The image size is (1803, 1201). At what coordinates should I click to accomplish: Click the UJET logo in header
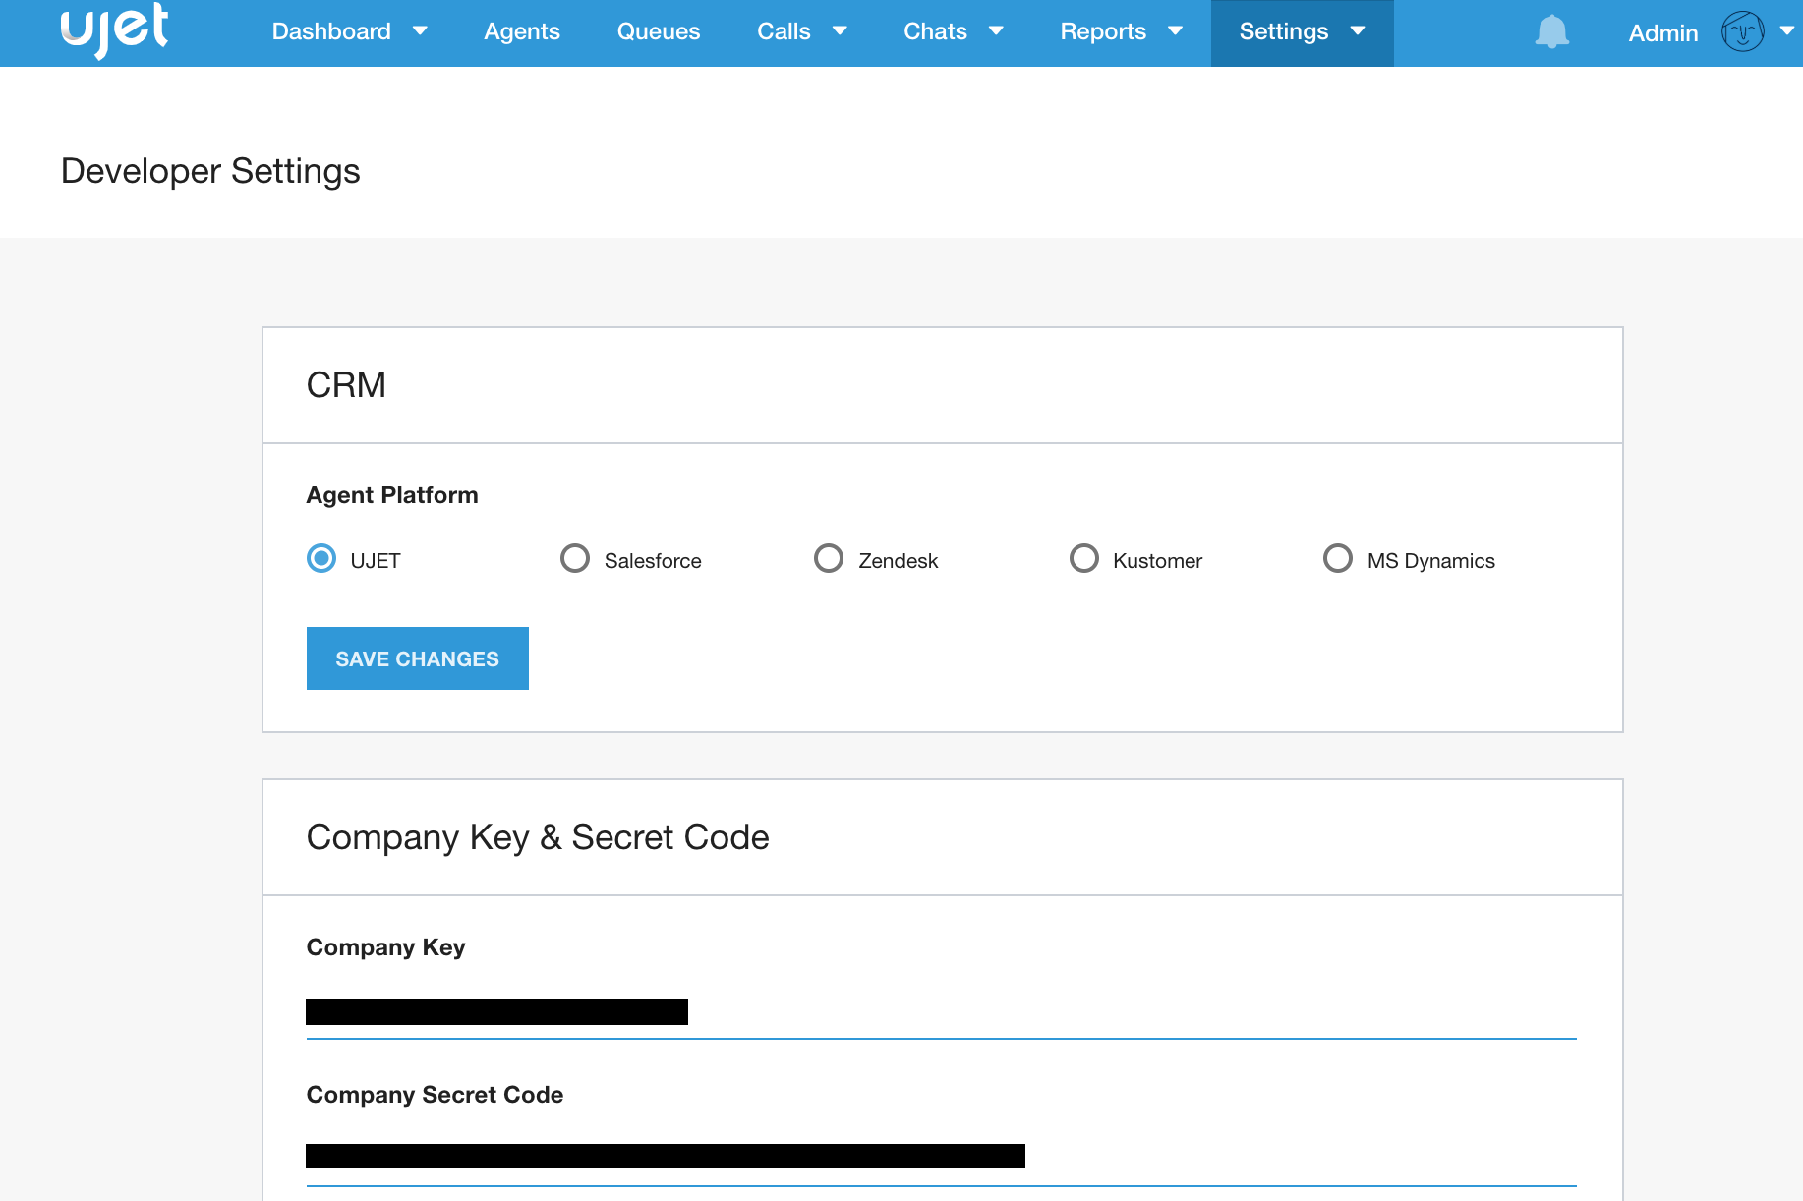point(114,30)
